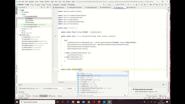Hide the Logcat panel with minus icon

tap(166, 85)
